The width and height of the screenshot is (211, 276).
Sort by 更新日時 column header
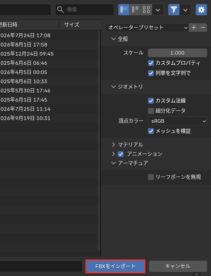pyautogui.click(x=9, y=25)
